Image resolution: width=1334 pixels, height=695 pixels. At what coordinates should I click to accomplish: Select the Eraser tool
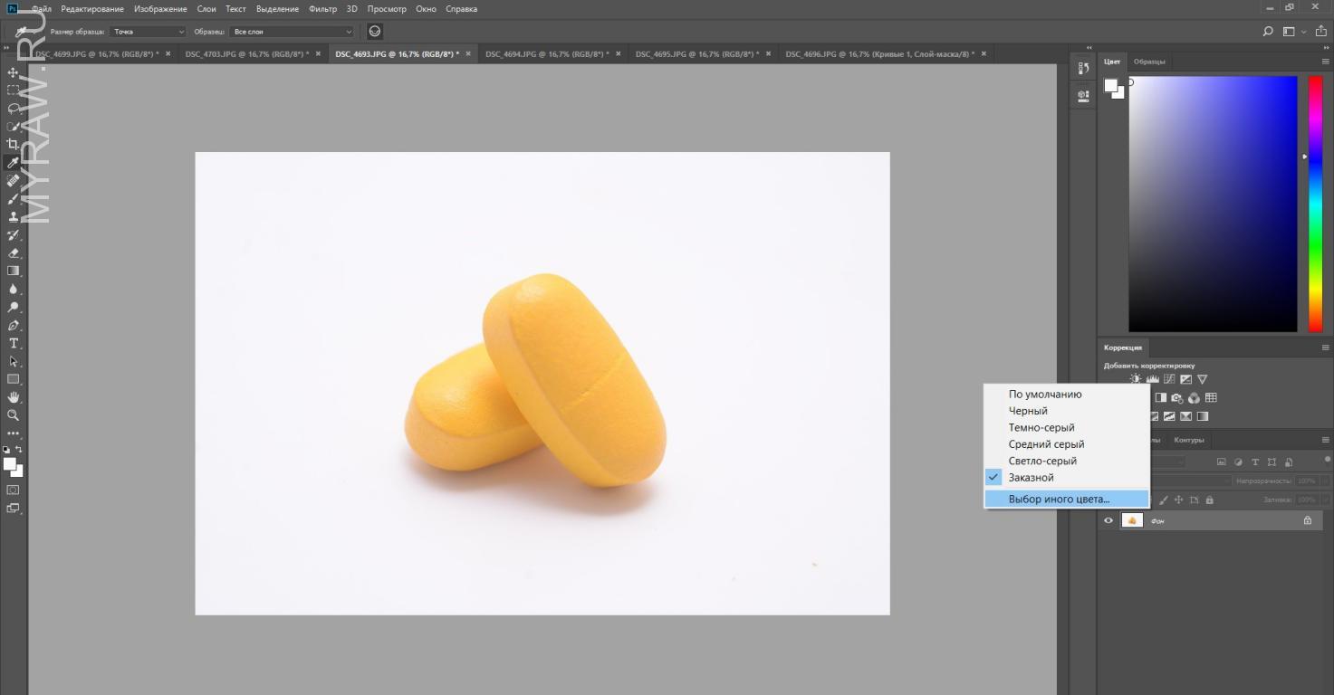(13, 253)
